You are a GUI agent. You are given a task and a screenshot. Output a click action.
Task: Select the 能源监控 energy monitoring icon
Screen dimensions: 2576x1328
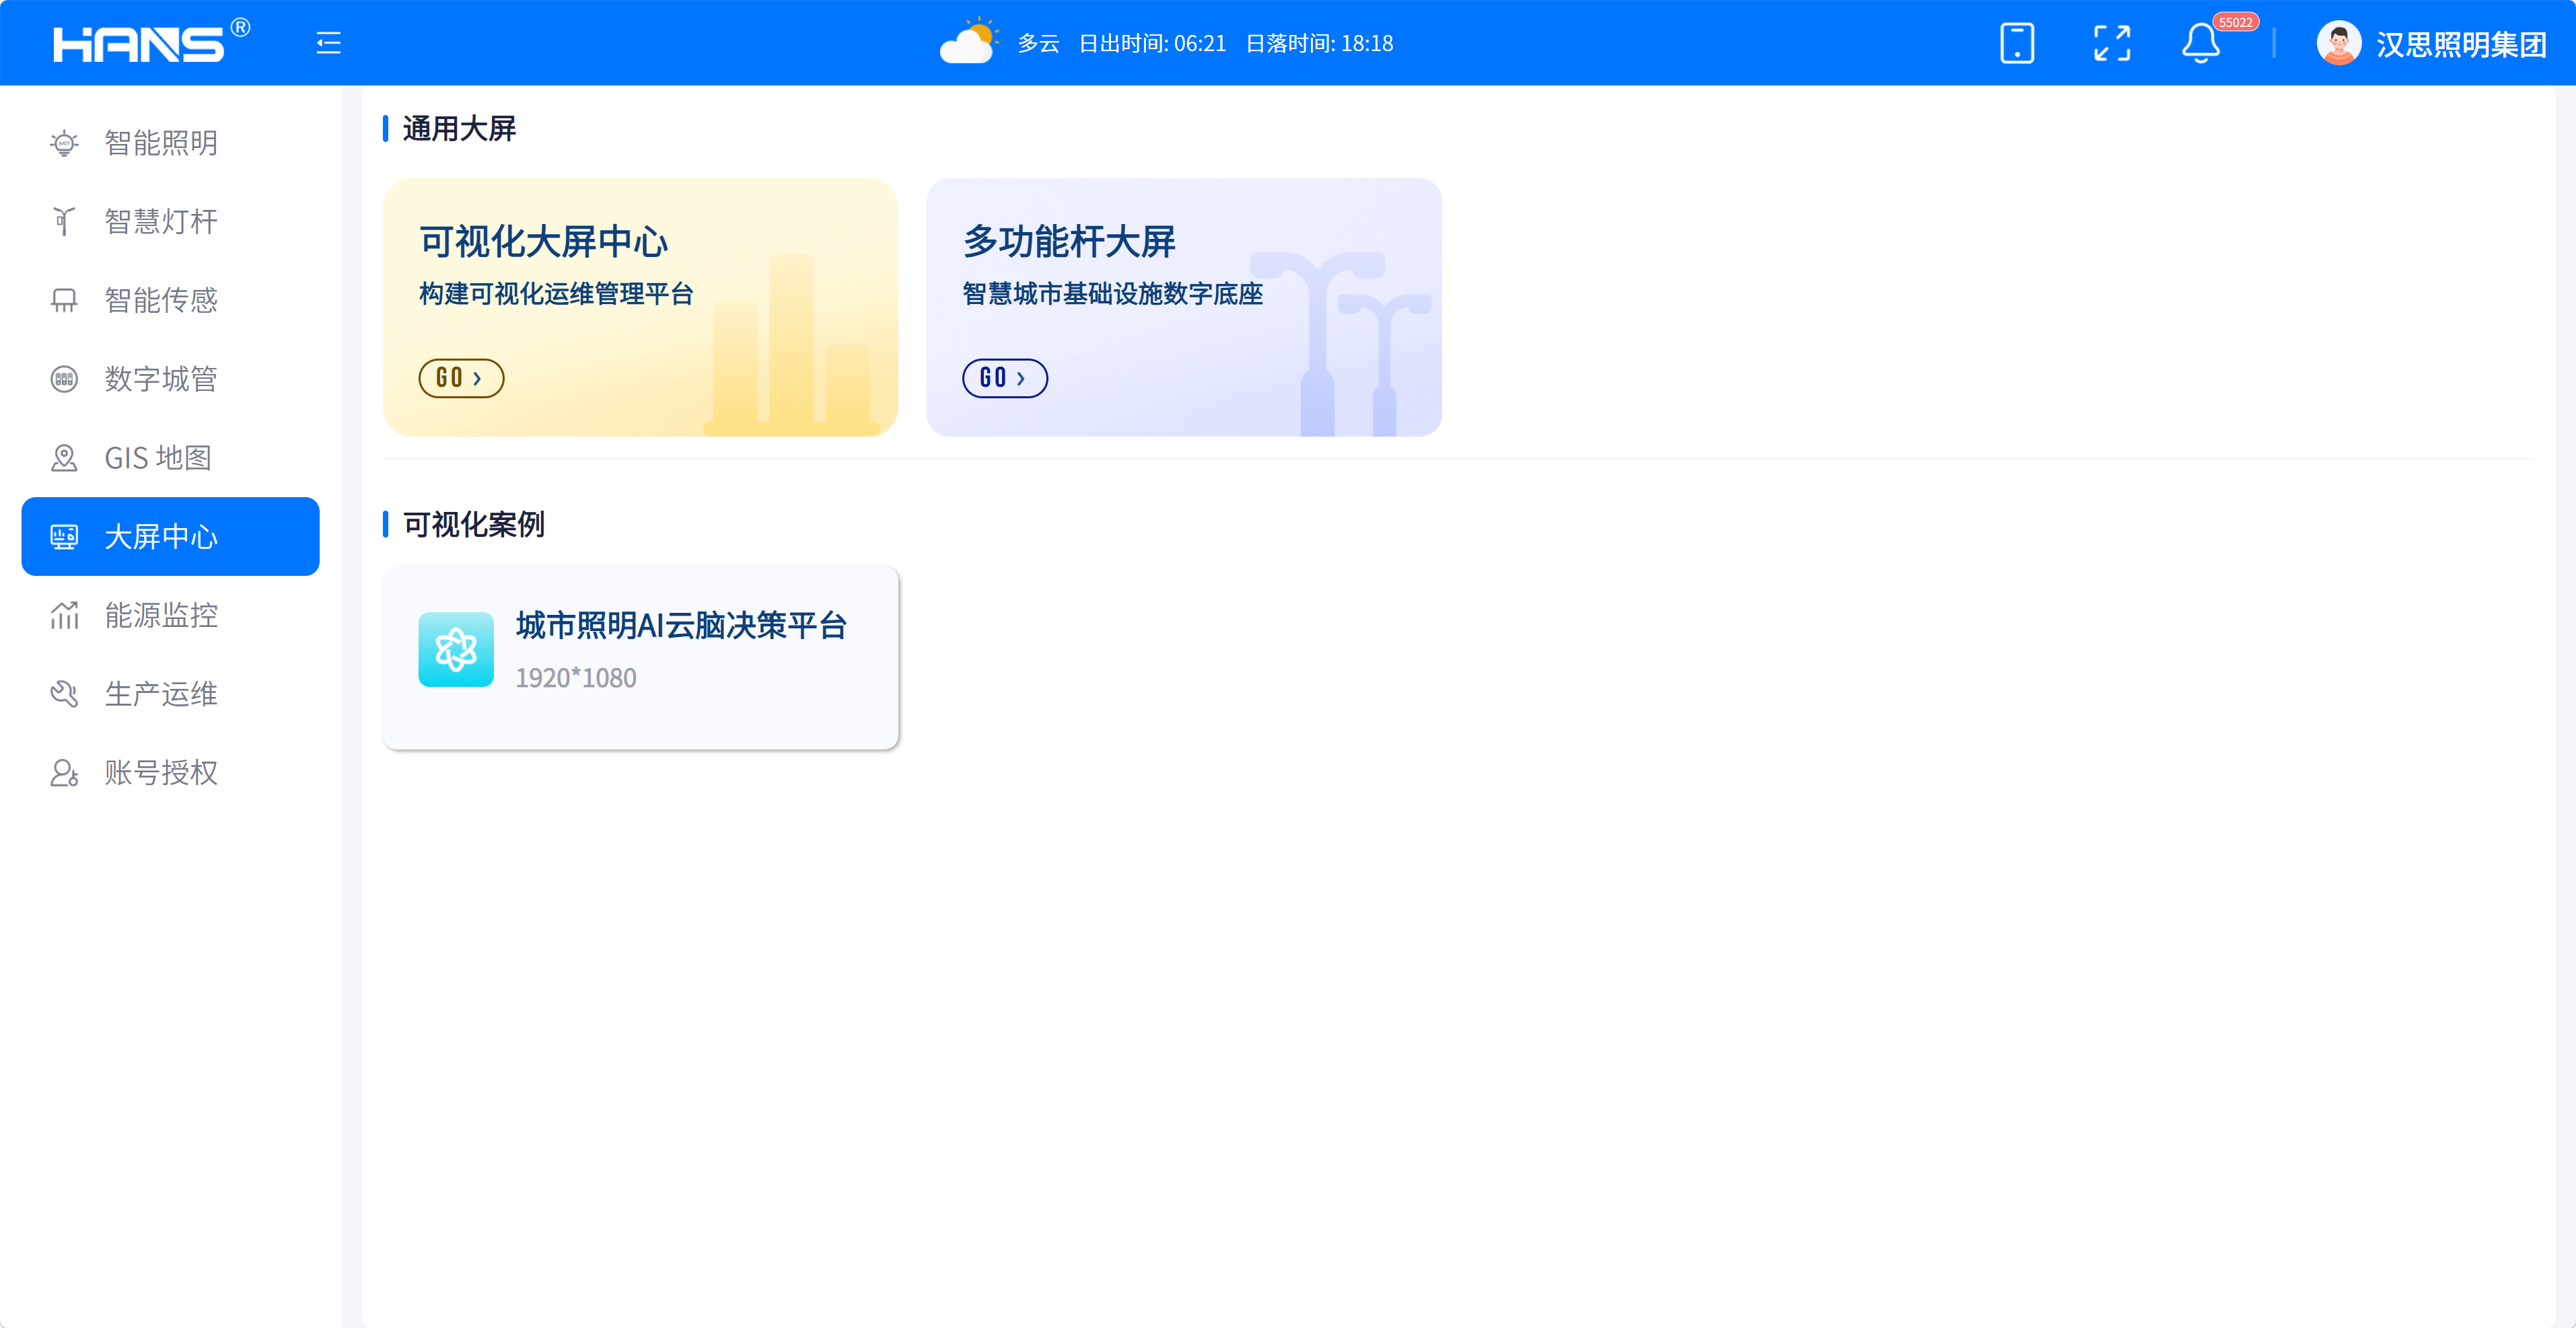point(64,615)
